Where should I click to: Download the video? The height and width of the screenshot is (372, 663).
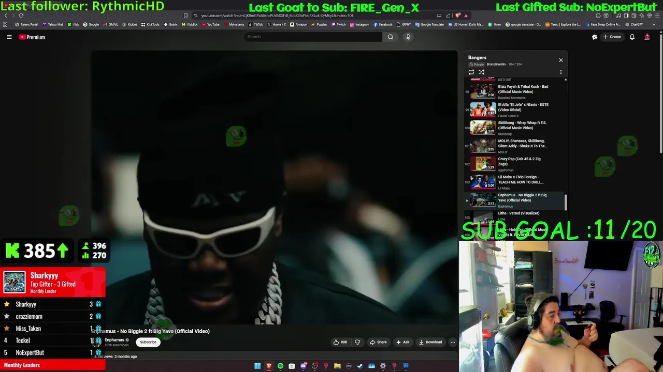click(x=430, y=342)
